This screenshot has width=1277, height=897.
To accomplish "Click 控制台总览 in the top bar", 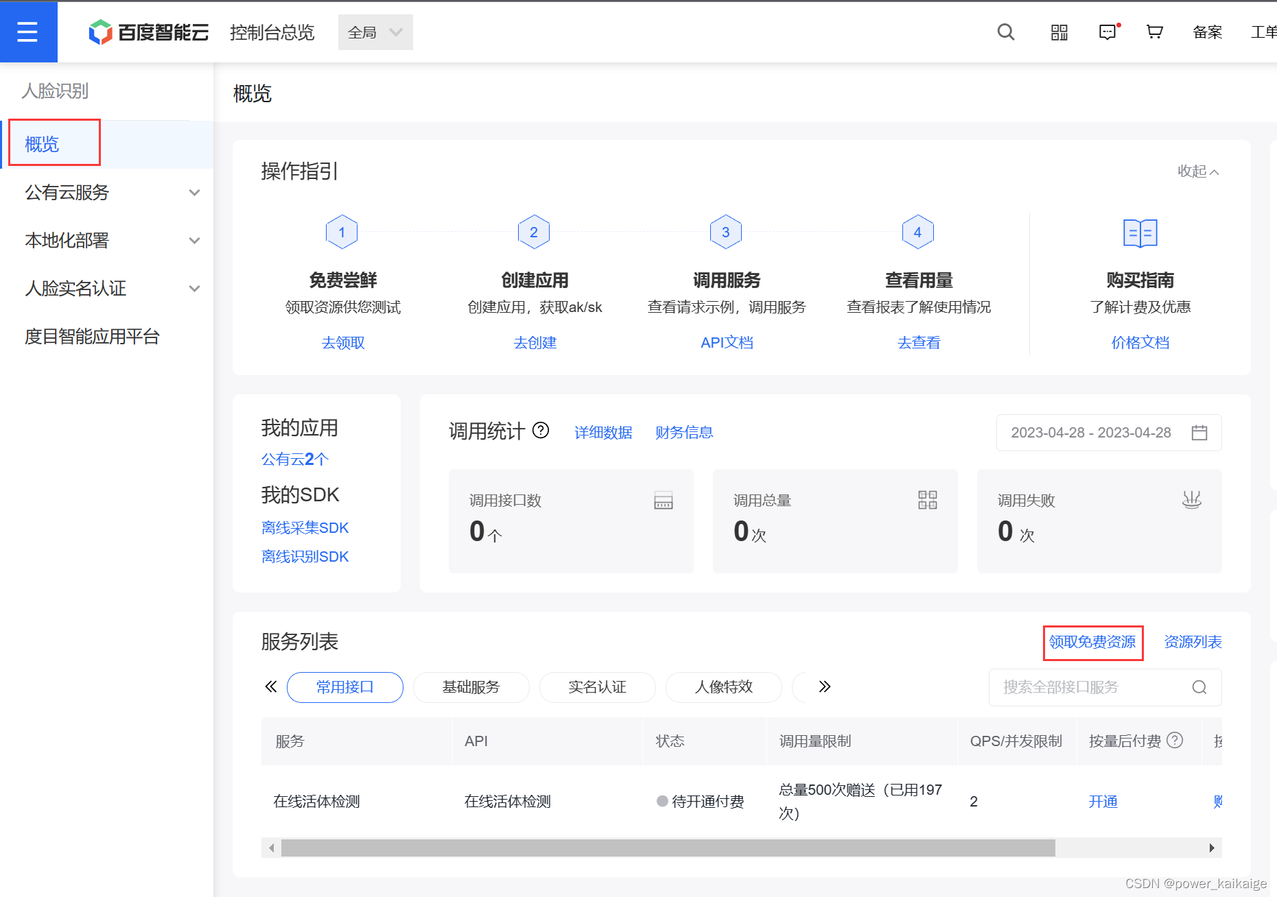I will pyautogui.click(x=272, y=32).
